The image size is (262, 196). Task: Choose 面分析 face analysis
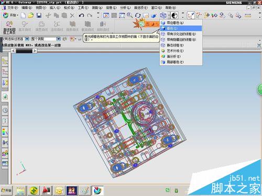(181, 56)
